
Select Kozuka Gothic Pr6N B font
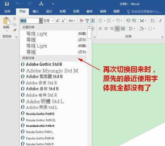coord(54,114)
